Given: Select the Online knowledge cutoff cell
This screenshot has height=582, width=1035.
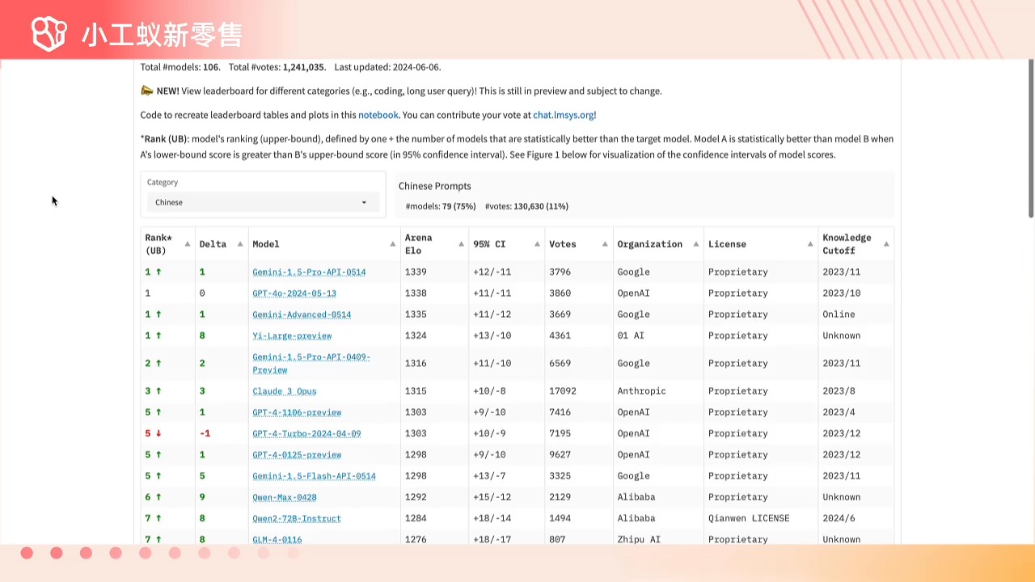Looking at the screenshot, I should [x=839, y=314].
